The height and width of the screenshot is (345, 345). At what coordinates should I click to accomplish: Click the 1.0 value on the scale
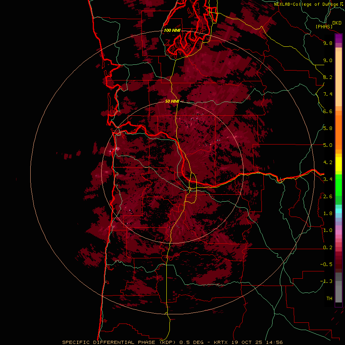point(328,230)
